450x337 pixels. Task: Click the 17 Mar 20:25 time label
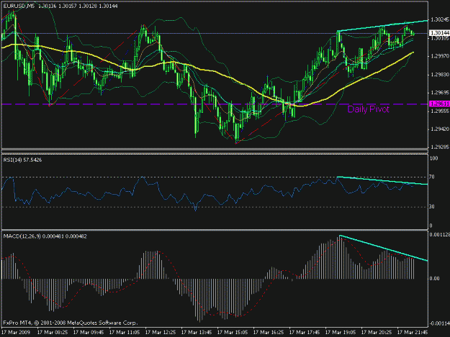pyautogui.click(x=377, y=333)
